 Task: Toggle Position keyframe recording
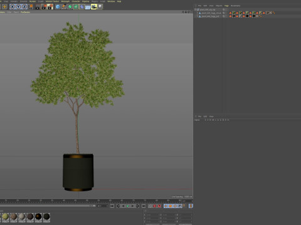click(166, 206)
